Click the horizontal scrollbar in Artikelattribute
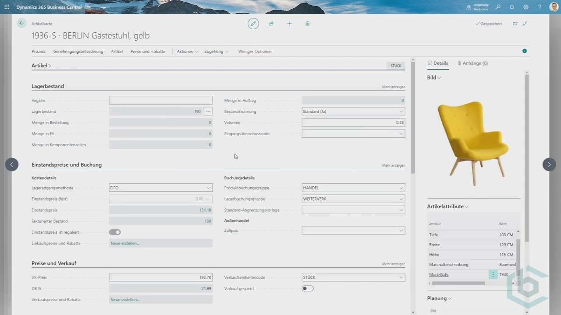The height and width of the screenshot is (315, 561). click(458, 283)
